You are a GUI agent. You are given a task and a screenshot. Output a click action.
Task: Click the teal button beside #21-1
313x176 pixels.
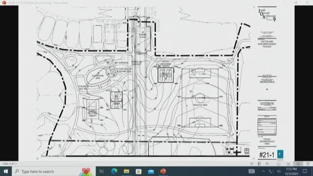coord(280,154)
